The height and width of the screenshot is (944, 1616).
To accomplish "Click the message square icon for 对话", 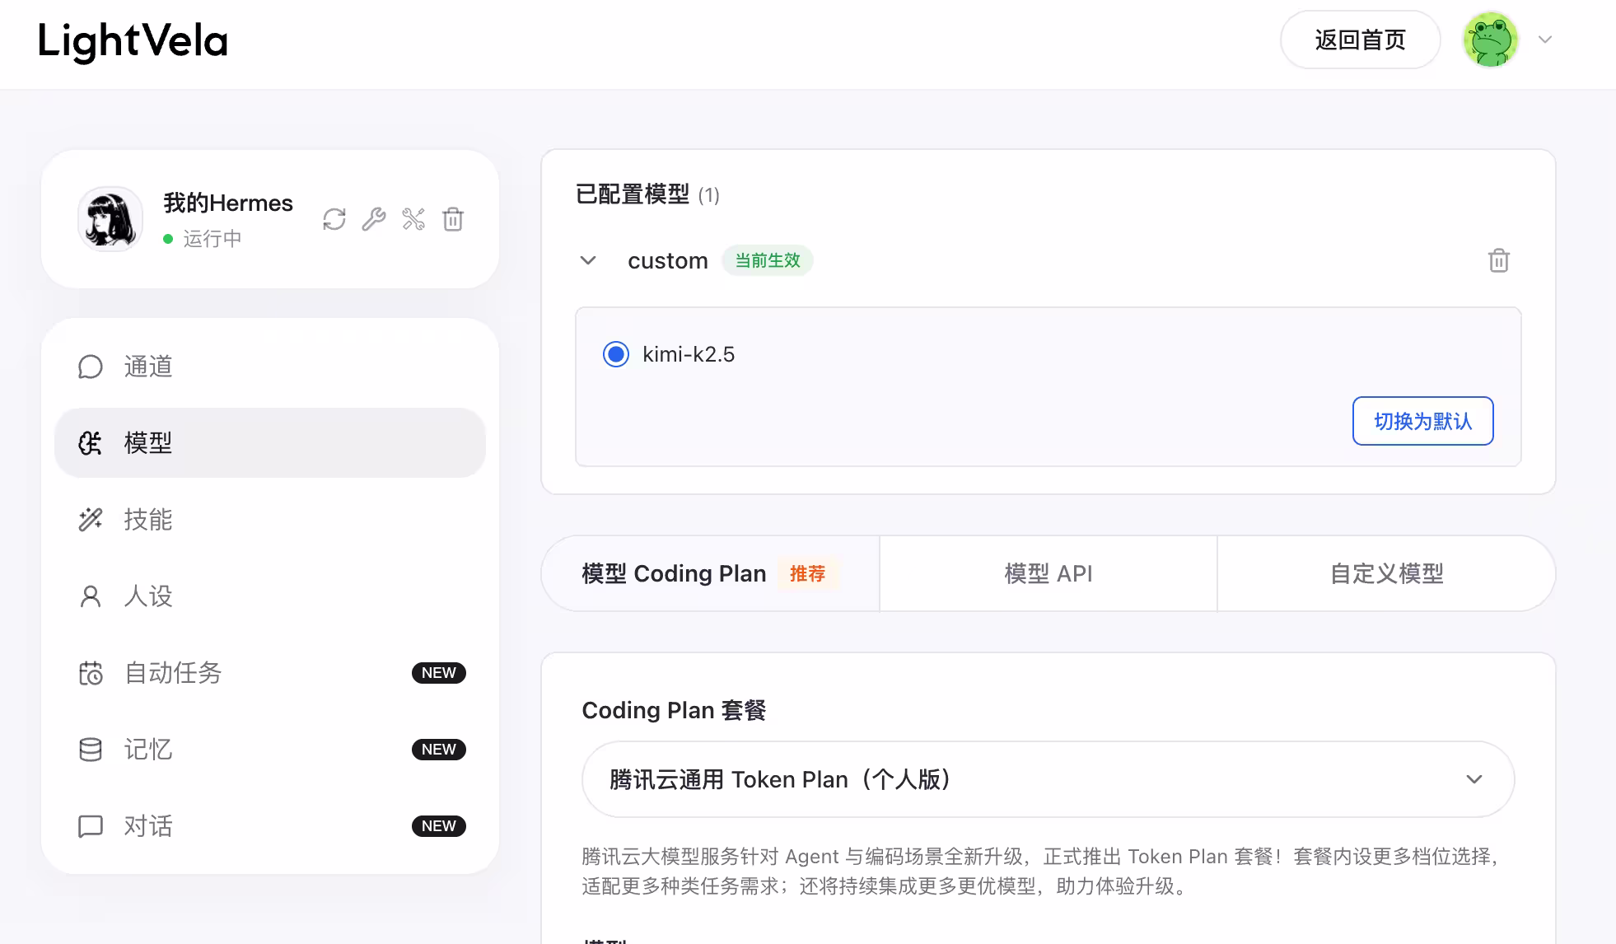I will point(91,826).
